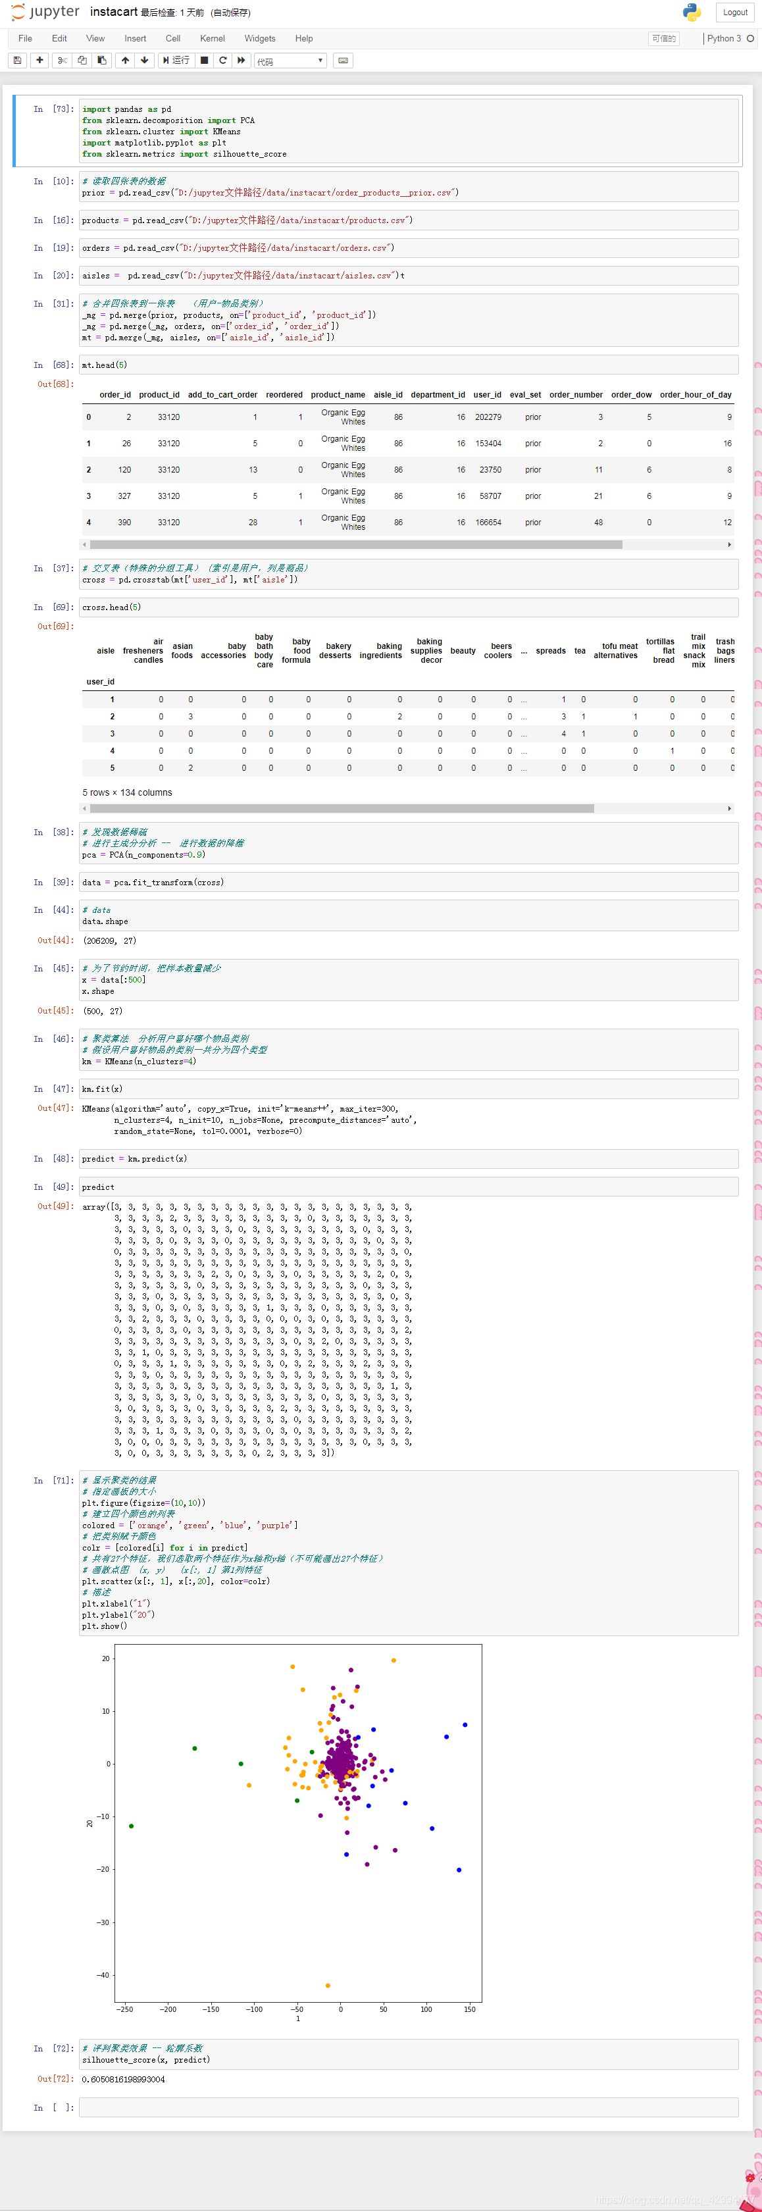
Task: Click the cross.head(5) code cell
Action: [409, 607]
